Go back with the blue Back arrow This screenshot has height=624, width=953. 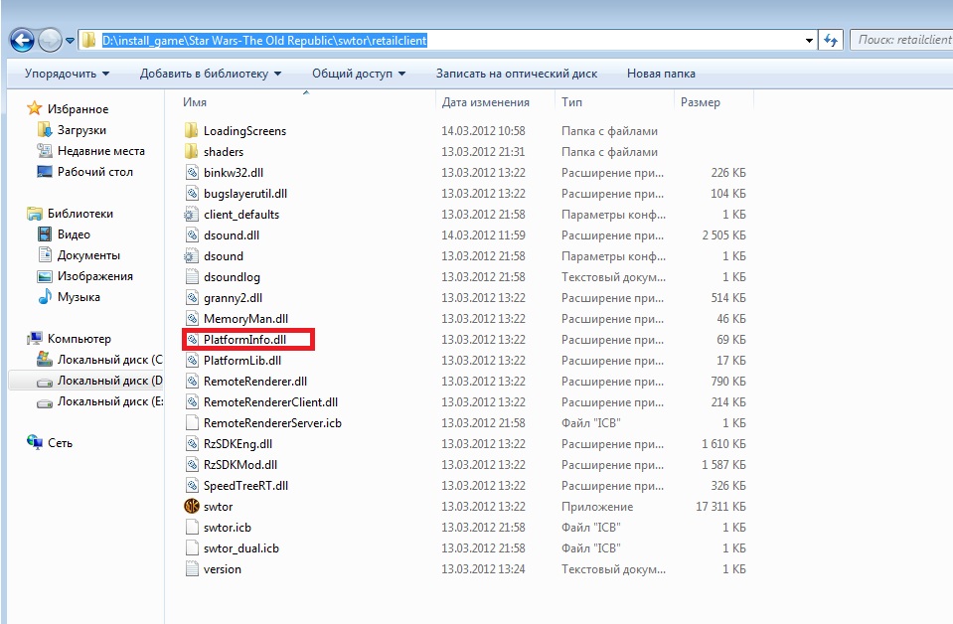23,41
